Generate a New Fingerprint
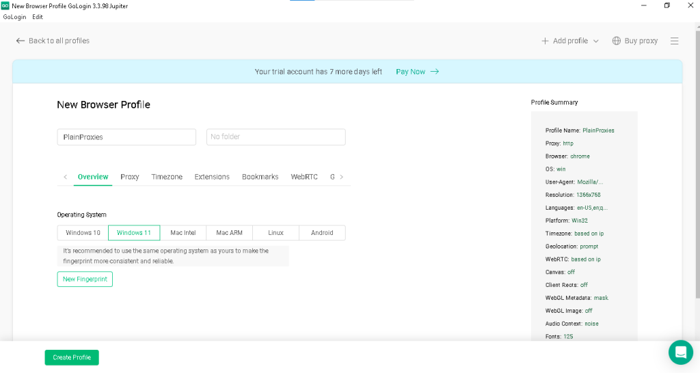 pyautogui.click(x=85, y=279)
